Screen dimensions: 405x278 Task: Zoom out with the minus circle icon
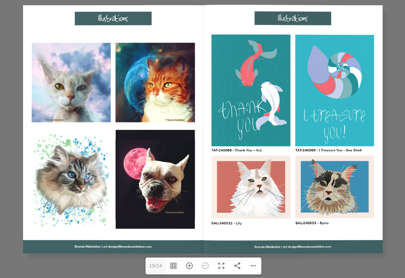tap(205, 266)
